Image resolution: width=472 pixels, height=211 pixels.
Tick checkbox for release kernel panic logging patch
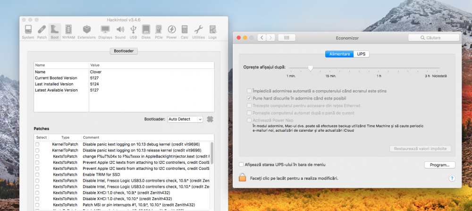(x=37, y=150)
